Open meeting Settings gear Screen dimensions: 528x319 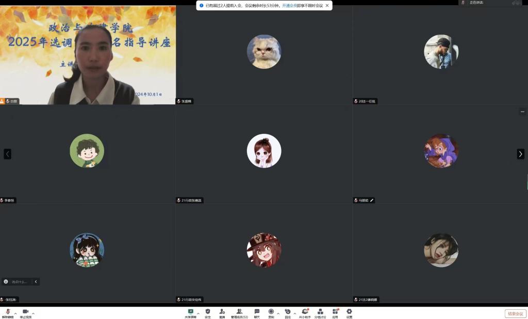coord(349,312)
